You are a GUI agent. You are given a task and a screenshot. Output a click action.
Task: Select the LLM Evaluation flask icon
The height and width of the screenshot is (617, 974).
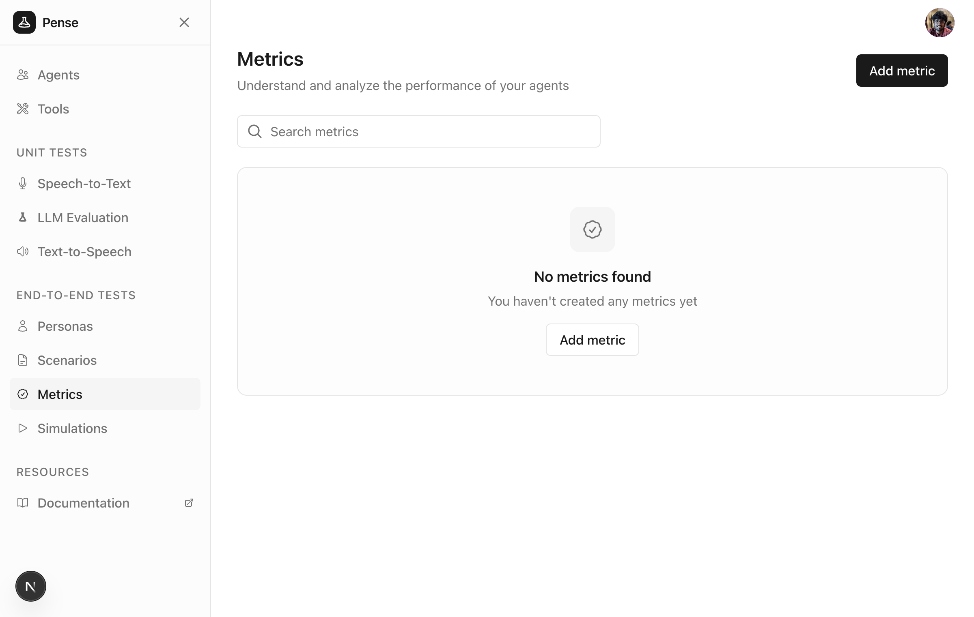tap(23, 217)
